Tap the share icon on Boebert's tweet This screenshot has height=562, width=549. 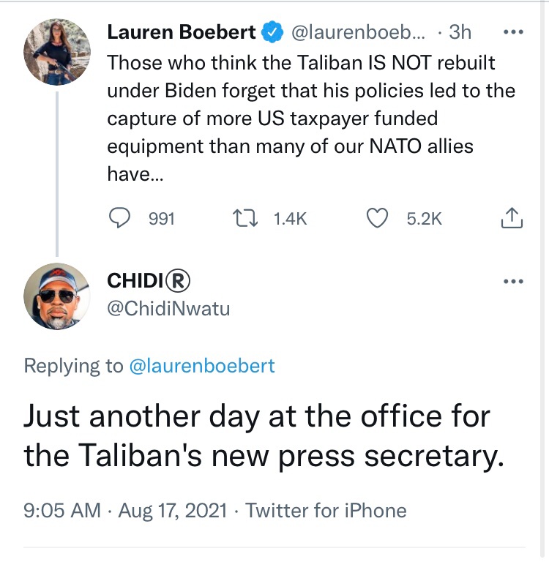(x=512, y=218)
